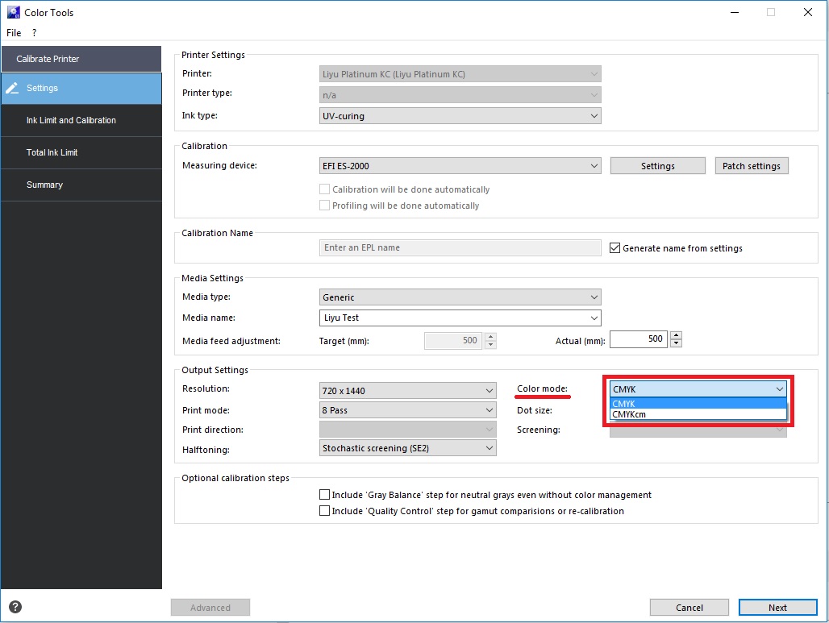
Task: Go to Ink Limit and Calibration step
Action: [x=71, y=120]
